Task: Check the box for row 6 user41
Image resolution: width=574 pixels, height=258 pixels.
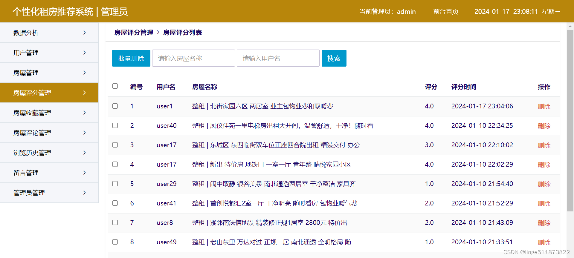Action: pos(115,203)
